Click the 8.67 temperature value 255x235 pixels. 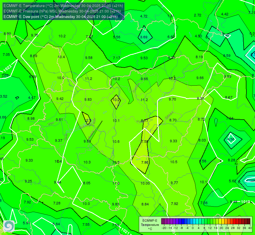(x=229, y=97)
